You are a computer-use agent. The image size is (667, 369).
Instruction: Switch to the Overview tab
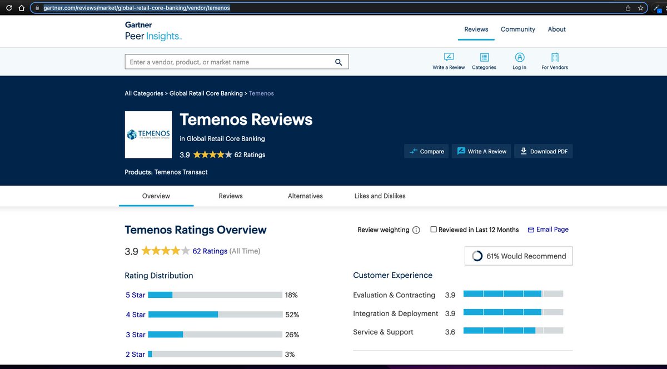click(x=156, y=196)
